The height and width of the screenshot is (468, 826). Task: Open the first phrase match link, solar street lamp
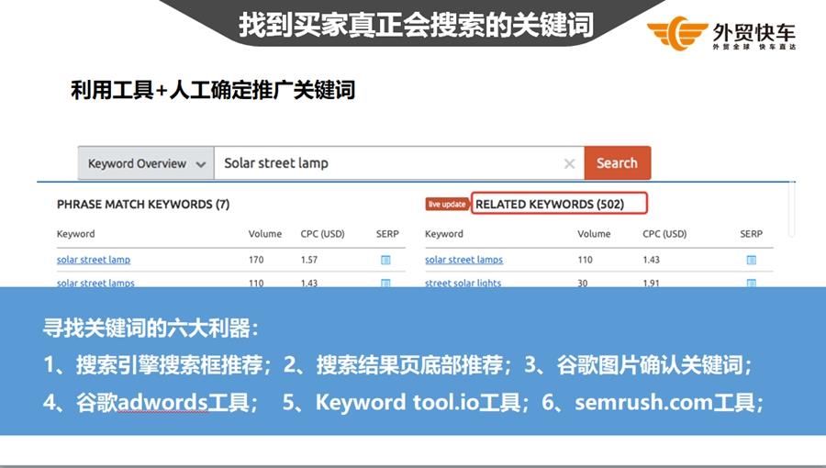pyautogui.click(x=94, y=260)
